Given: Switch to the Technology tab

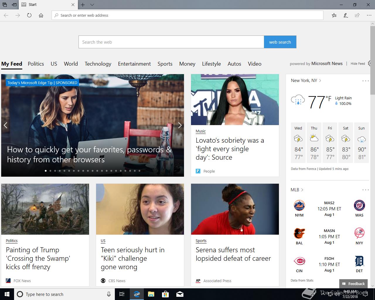Looking at the screenshot, I should pos(98,64).
